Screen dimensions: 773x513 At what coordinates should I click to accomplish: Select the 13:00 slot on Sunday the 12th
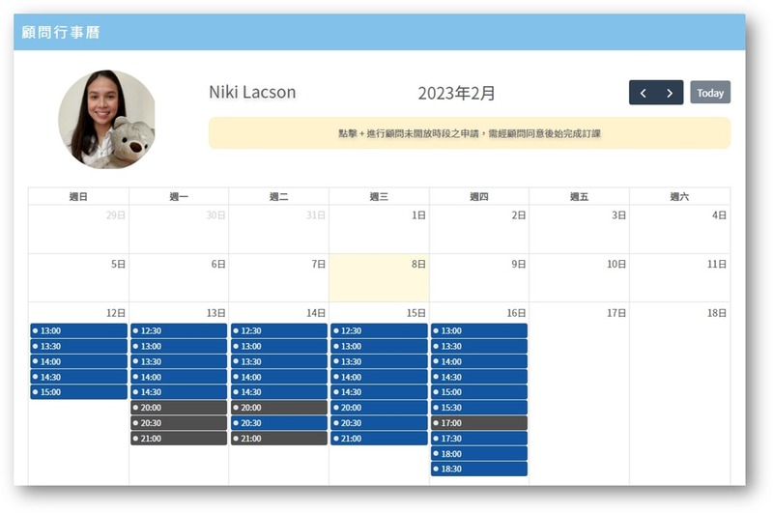78,330
